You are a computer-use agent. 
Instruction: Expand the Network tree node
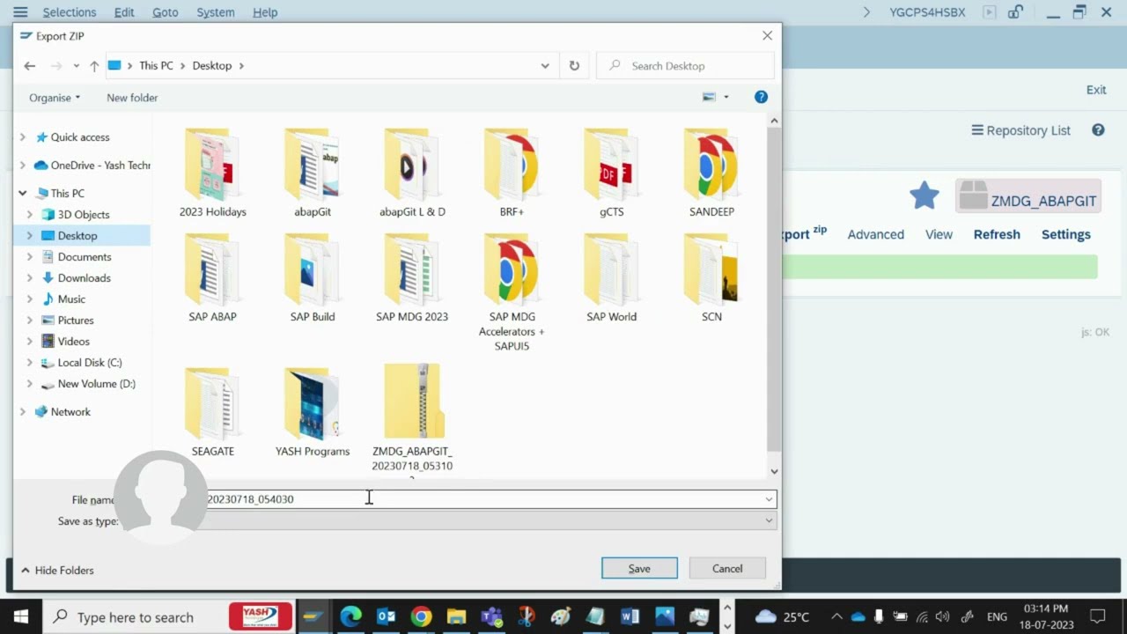[23, 411]
